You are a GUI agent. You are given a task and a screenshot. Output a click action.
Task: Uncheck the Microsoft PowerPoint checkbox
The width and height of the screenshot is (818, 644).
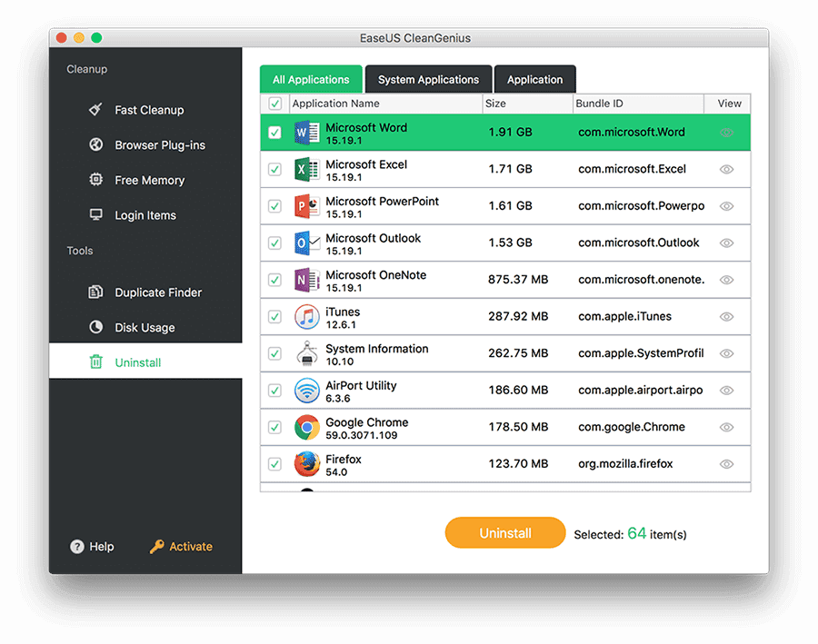(274, 206)
